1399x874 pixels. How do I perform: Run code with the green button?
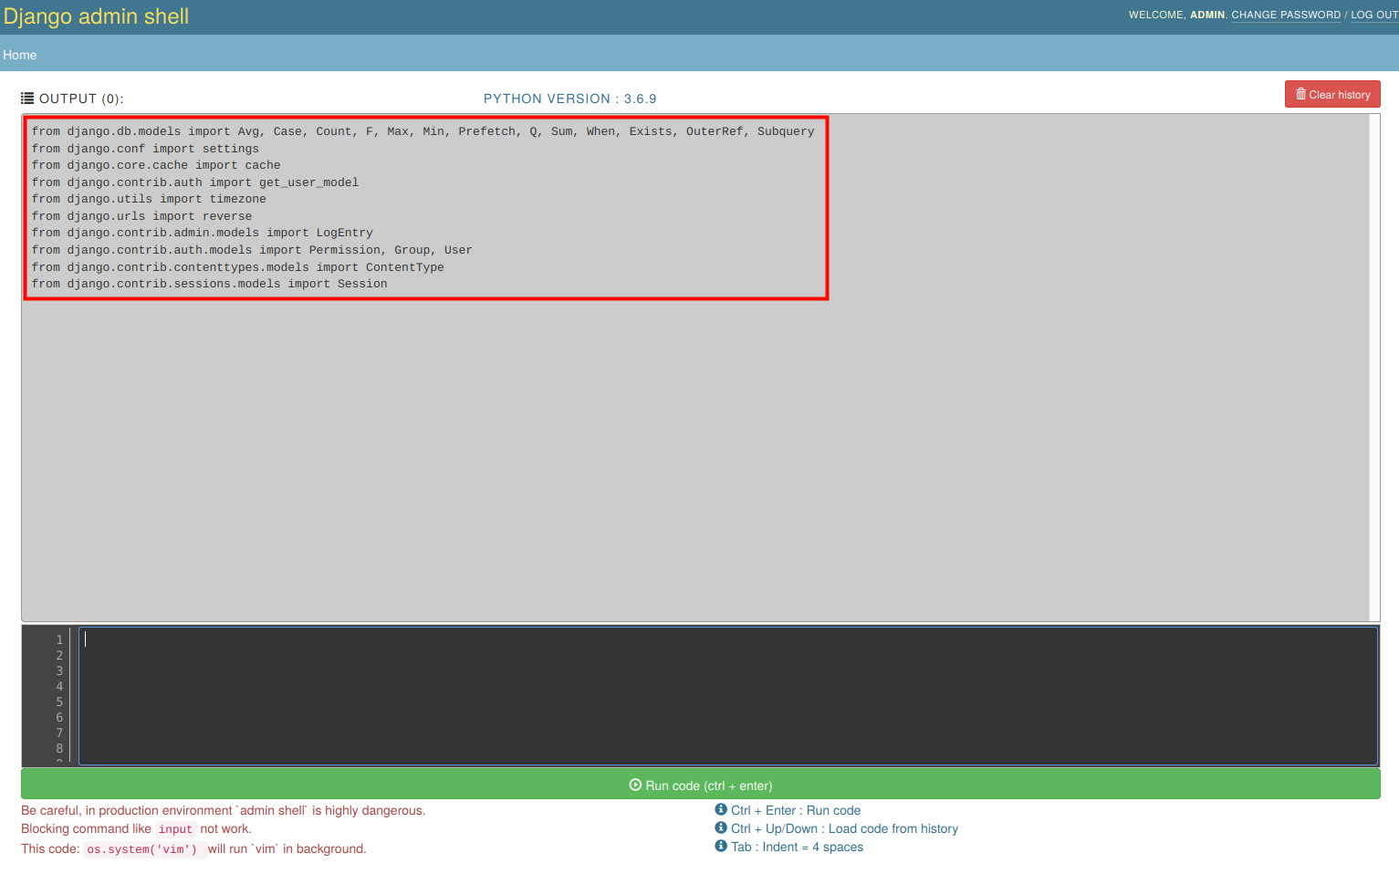point(700,785)
